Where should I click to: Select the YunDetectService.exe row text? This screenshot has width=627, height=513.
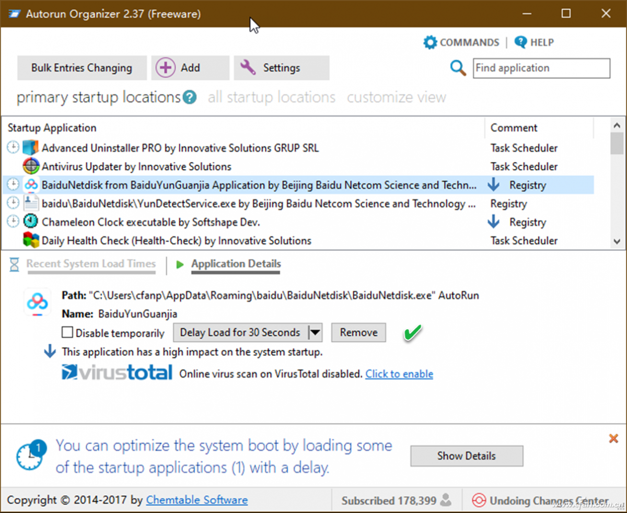pos(259,203)
